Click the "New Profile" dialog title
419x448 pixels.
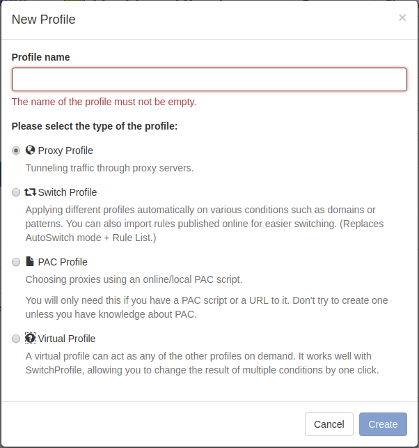(x=44, y=20)
